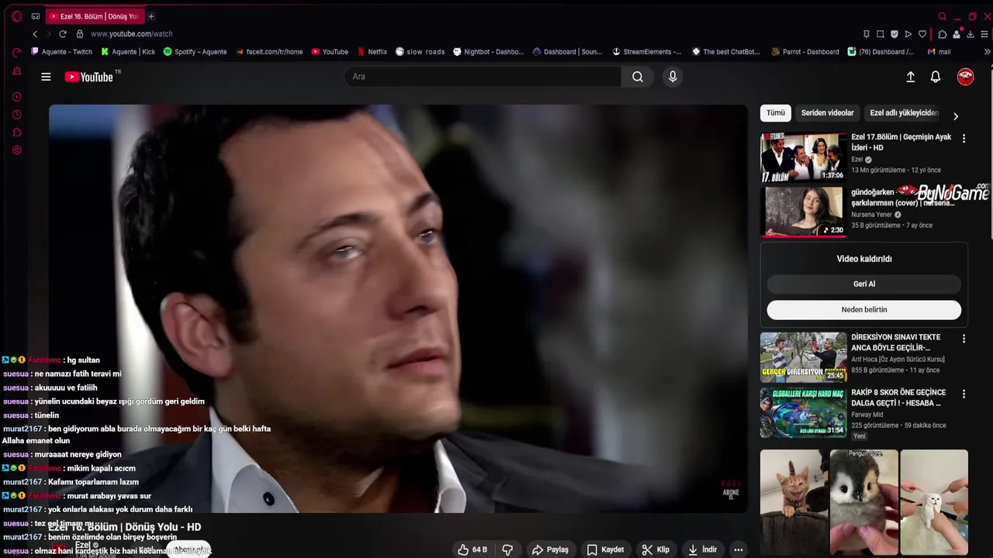Open Opera sidebar player icon

pos(17,97)
